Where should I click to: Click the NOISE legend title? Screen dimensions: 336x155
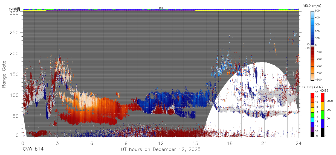point(324,90)
